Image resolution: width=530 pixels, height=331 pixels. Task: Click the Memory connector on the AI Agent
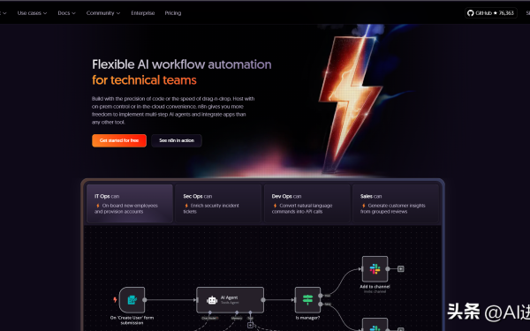(237, 313)
